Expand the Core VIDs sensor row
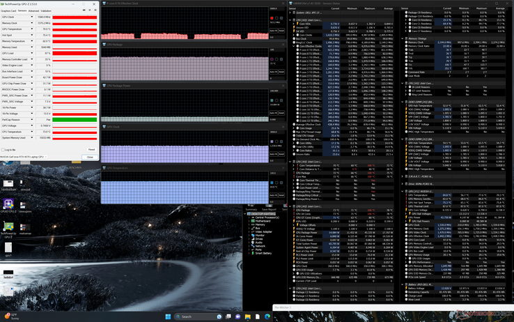Image resolution: width=514 pixels, height=322 pixels. pos(294,24)
